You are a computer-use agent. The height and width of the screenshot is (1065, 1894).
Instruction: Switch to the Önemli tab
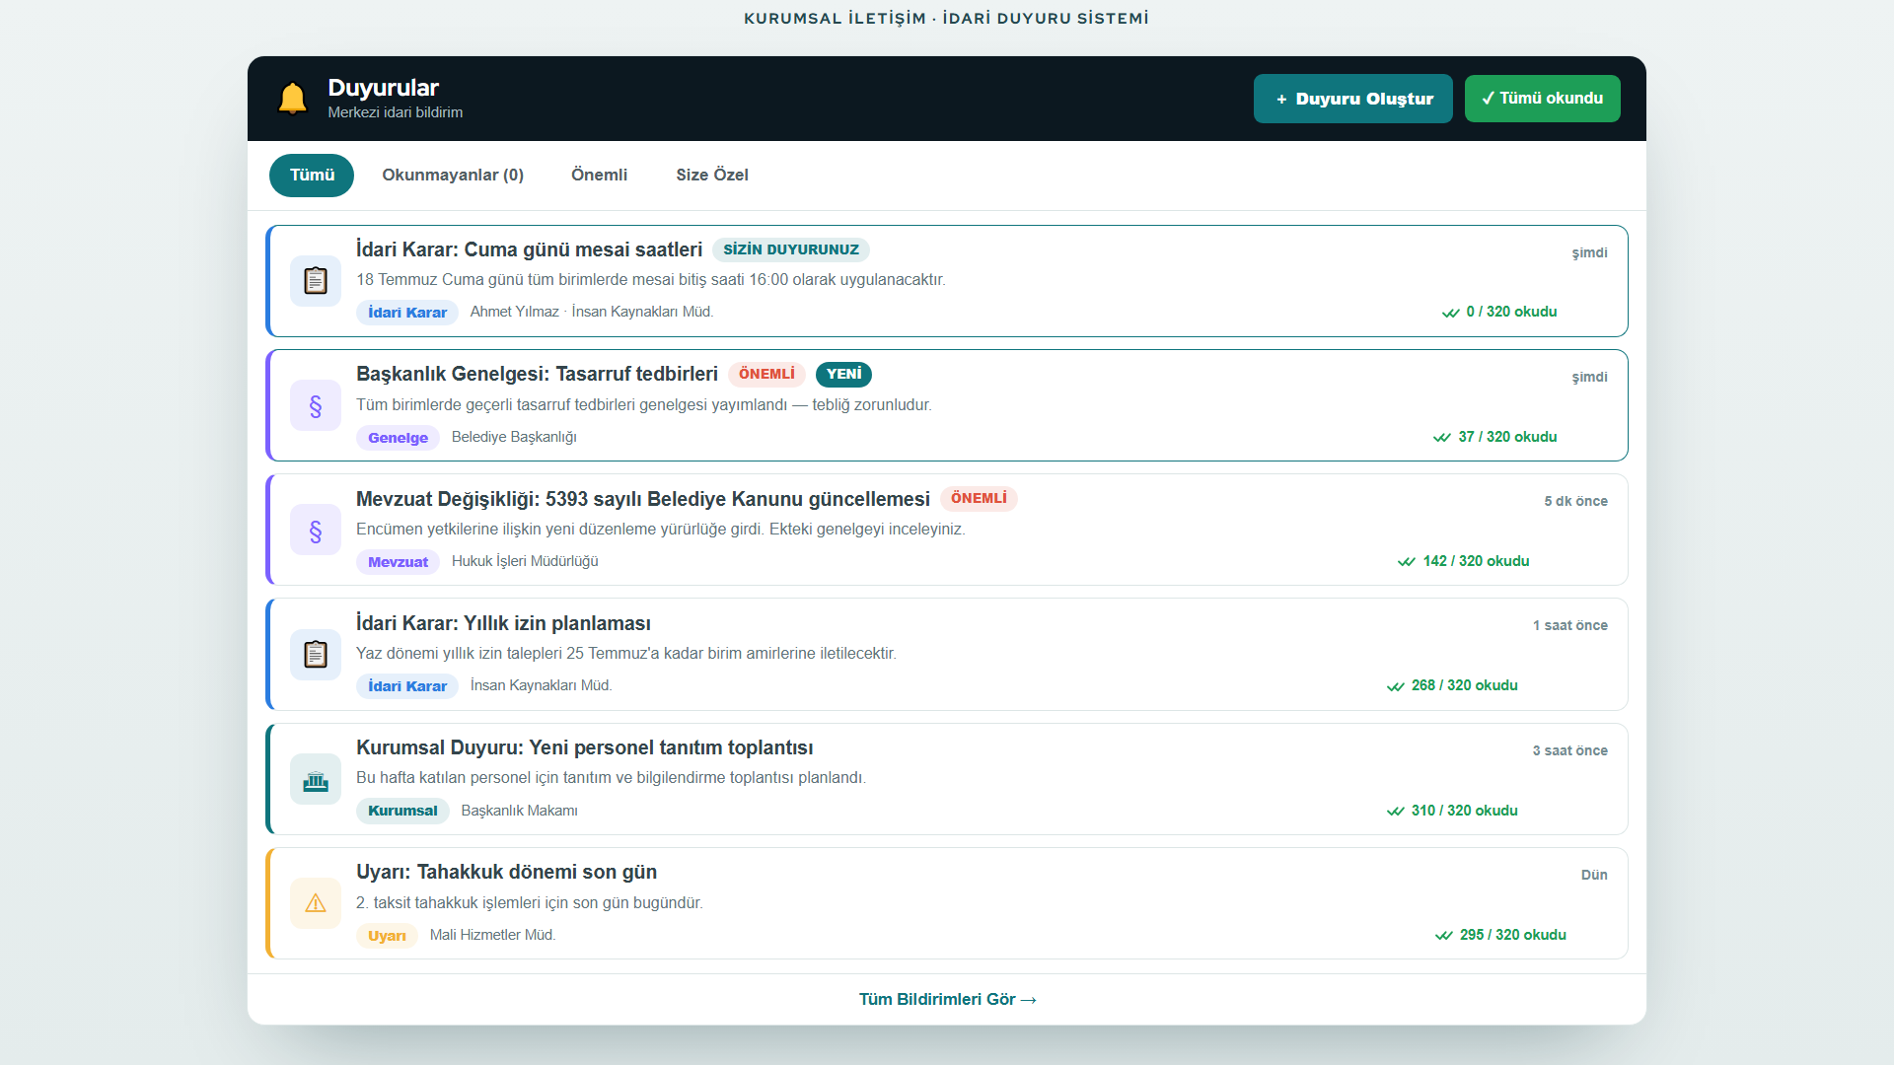[x=599, y=176]
